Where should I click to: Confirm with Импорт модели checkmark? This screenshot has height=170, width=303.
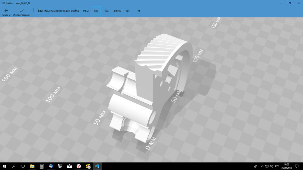coord(22,12)
